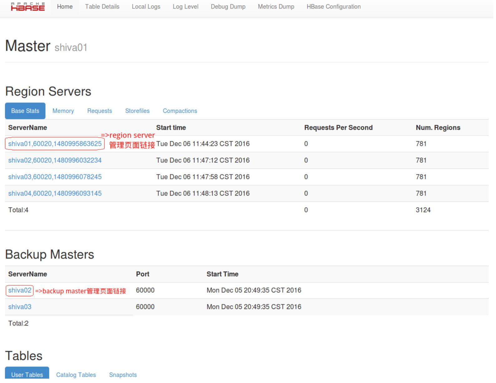Click shiva02 backup start time cell
The width and height of the screenshot is (496, 383).
click(x=254, y=290)
